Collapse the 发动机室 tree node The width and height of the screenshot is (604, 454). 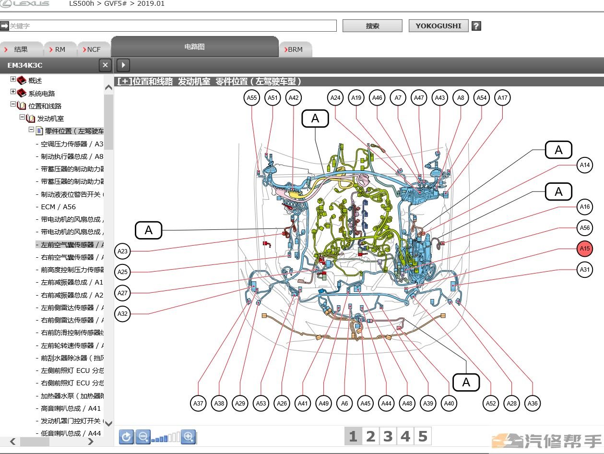coord(22,117)
